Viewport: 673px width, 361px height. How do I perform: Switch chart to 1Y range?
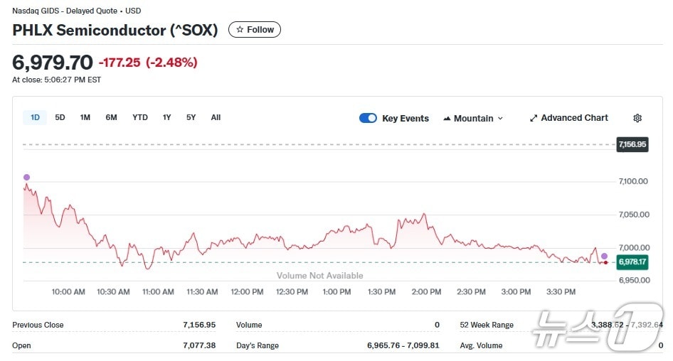tap(166, 117)
